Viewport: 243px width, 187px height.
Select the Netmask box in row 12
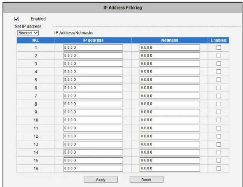170,136
